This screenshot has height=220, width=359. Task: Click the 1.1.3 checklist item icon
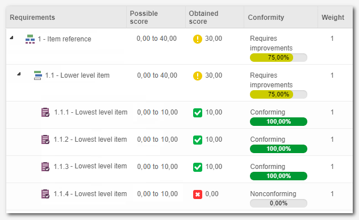coord(45,167)
